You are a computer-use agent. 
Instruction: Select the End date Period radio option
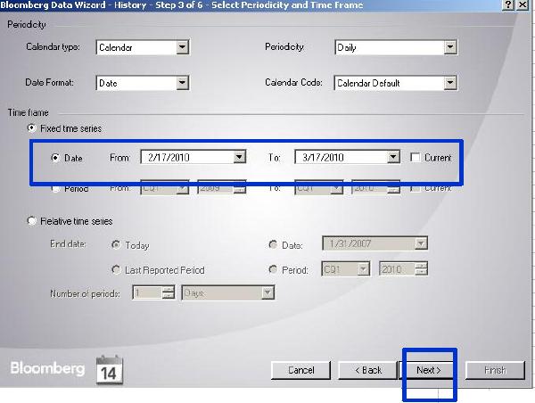coord(273,270)
